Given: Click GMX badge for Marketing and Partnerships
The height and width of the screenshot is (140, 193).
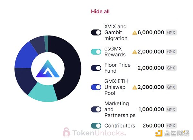Looking at the screenshot, I should (x=171, y=109).
